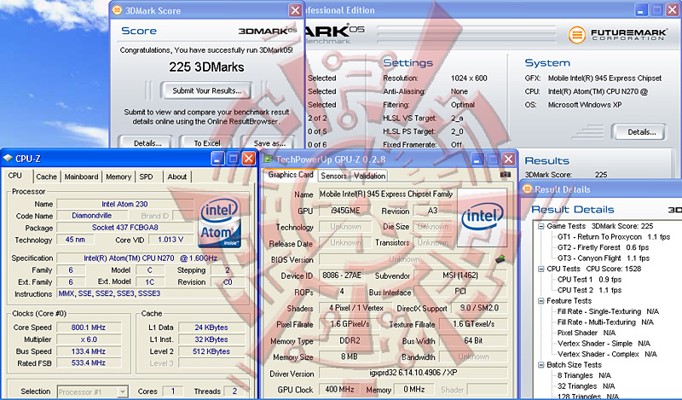Select CPU Test 2 result row
This screenshot has width=682, height=400.
tap(589, 290)
